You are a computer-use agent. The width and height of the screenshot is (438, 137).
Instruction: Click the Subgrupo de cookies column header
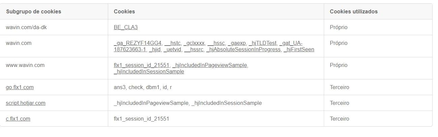[x=34, y=11]
